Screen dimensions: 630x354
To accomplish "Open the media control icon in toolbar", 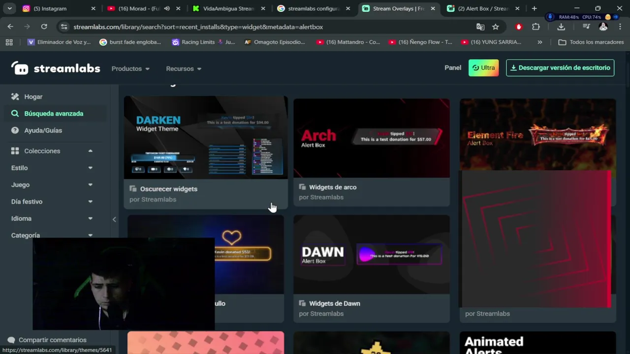I will point(586,27).
